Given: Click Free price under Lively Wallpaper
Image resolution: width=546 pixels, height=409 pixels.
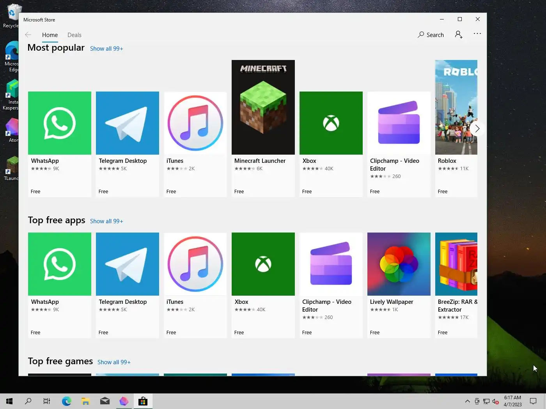Looking at the screenshot, I should pyautogui.click(x=375, y=333).
